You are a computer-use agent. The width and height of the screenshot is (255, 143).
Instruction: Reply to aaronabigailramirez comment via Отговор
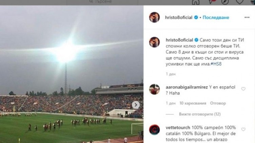pyautogui.click(x=218, y=103)
